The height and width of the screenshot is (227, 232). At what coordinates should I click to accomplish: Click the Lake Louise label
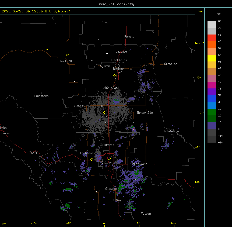(x=5, y=130)
